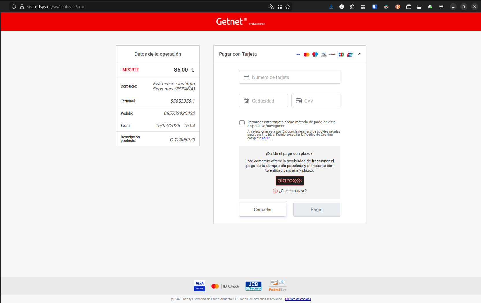The height and width of the screenshot is (303, 481).
Task: Click the Visa Secure badge in footer
Action: click(x=199, y=286)
